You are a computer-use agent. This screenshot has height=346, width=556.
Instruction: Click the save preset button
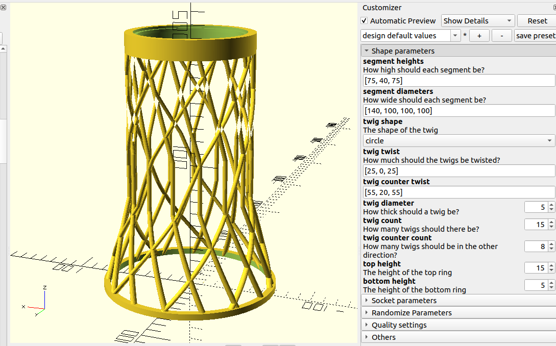535,35
